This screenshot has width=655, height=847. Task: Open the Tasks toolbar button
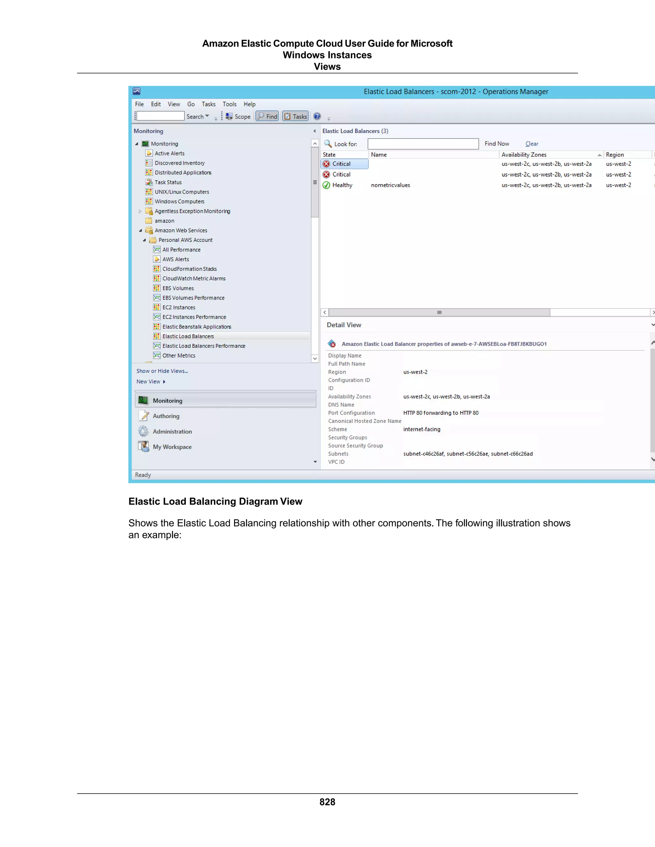[295, 116]
